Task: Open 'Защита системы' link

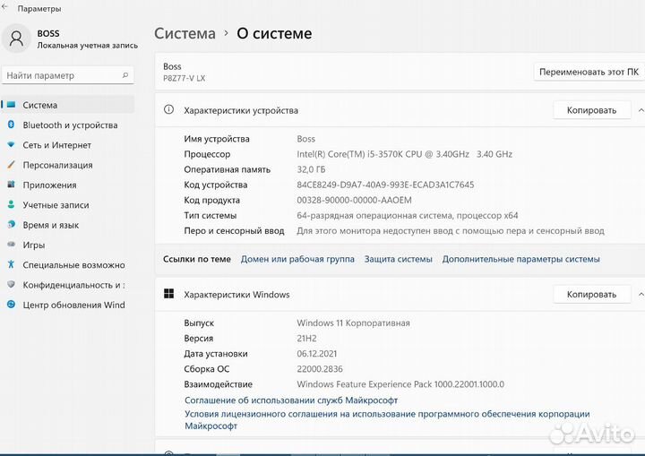Action: pos(398,259)
